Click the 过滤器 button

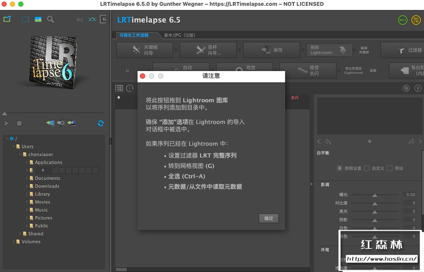[x=402, y=50]
